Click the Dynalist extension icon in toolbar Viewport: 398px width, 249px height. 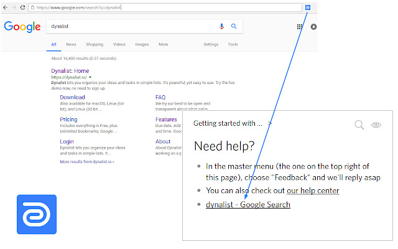click(x=308, y=7)
